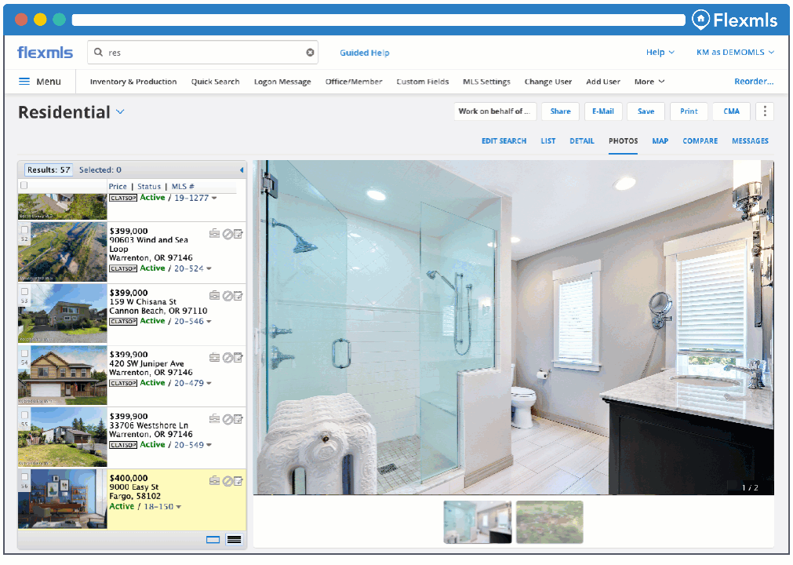
Task: Click the notes icon for 159 W Chisana St
Action: click(238, 296)
